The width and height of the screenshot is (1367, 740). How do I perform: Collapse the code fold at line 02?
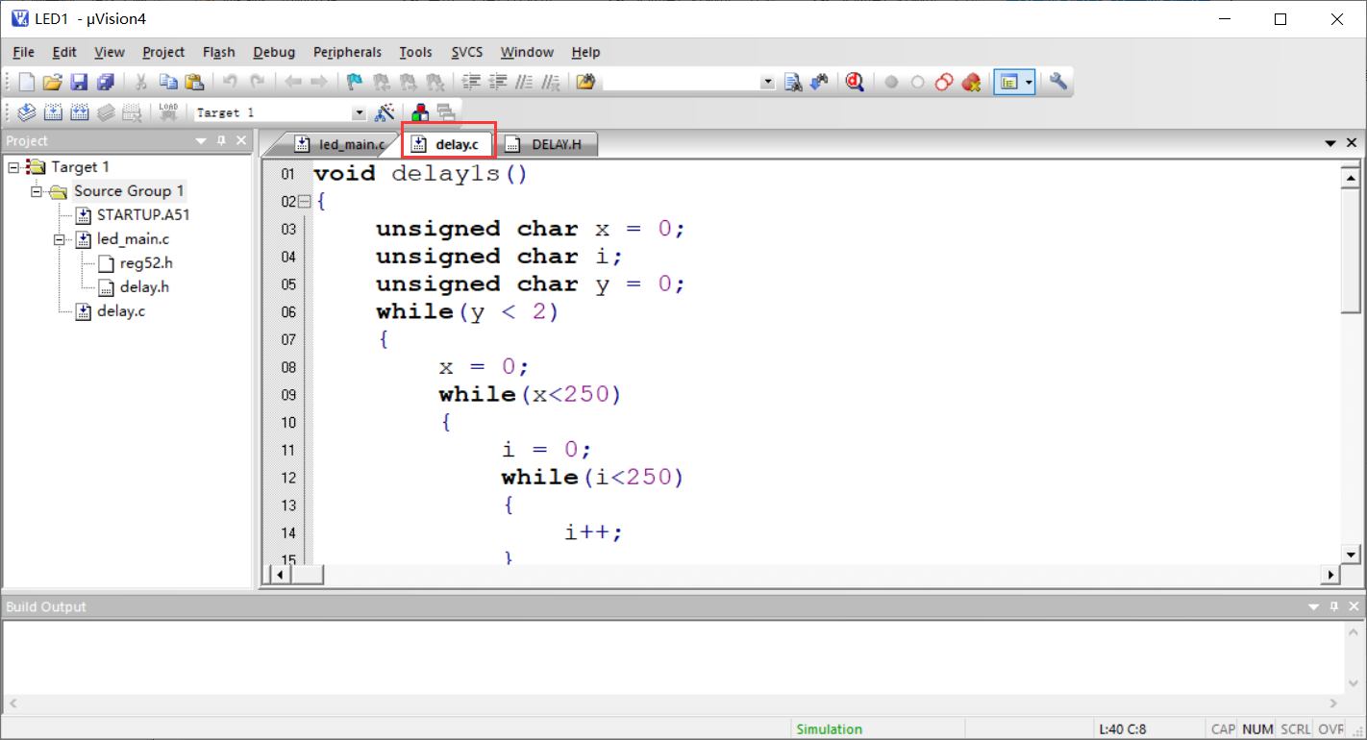[x=304, y=202]
